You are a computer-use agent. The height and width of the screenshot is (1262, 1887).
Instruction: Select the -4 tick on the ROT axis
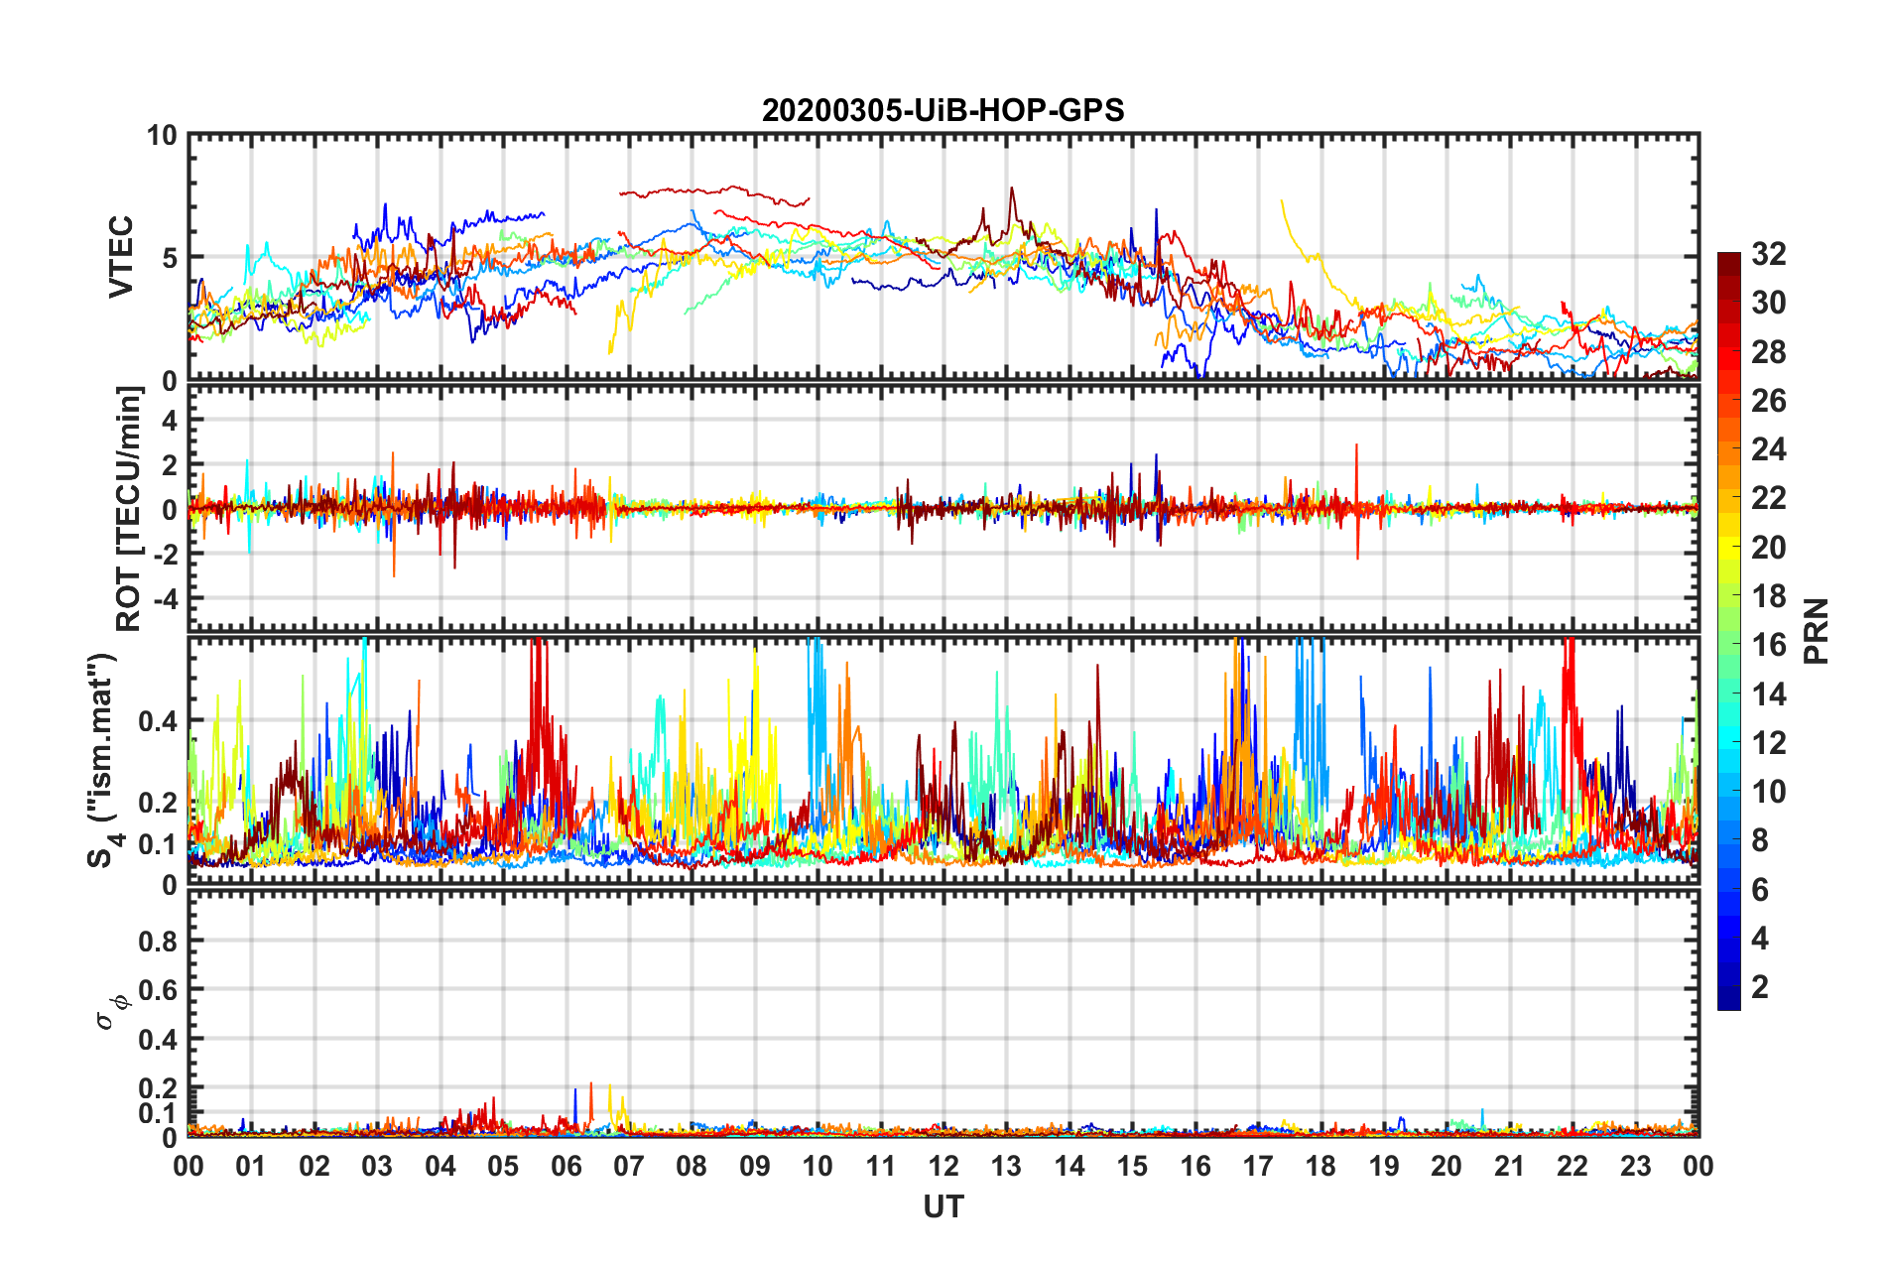point(164,598)
